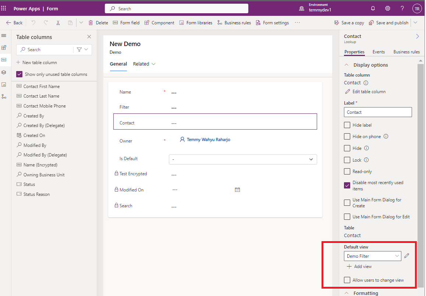Click info icon next to Lock
Image resolution: width=426 pixels, height=296 pixels.
(366, 160)
